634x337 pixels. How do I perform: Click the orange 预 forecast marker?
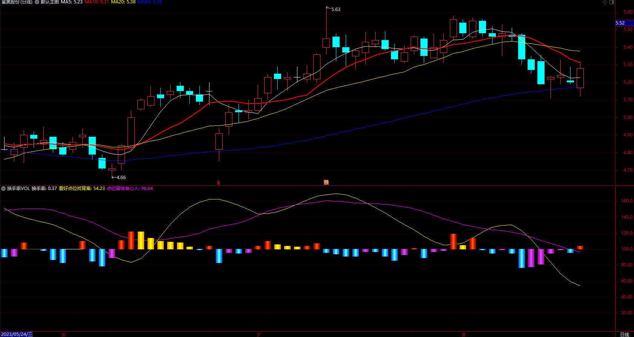pos(326,182)
